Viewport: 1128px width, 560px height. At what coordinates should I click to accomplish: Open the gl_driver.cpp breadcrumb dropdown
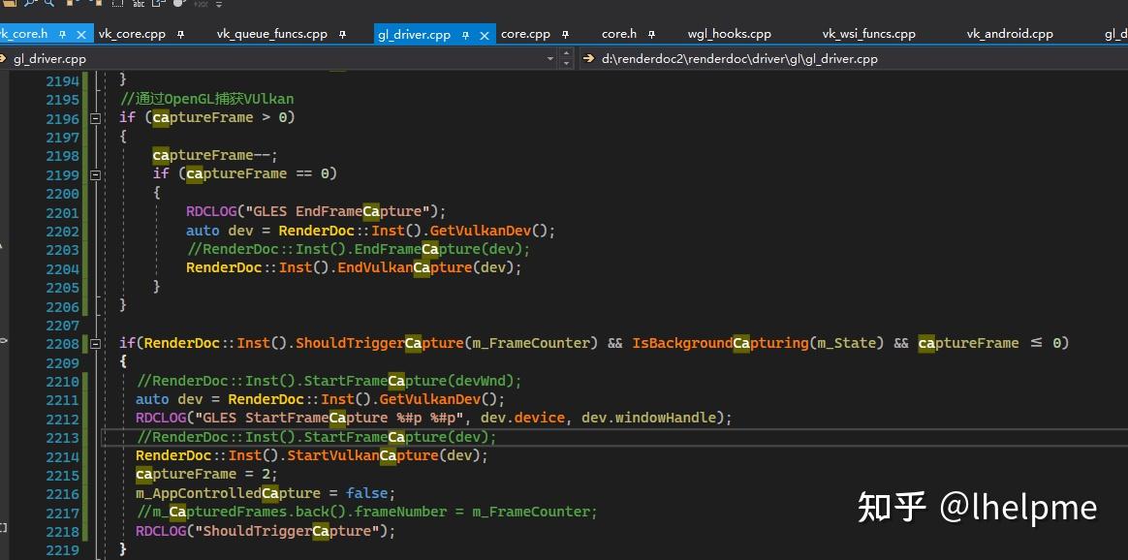tap(549, 58)
